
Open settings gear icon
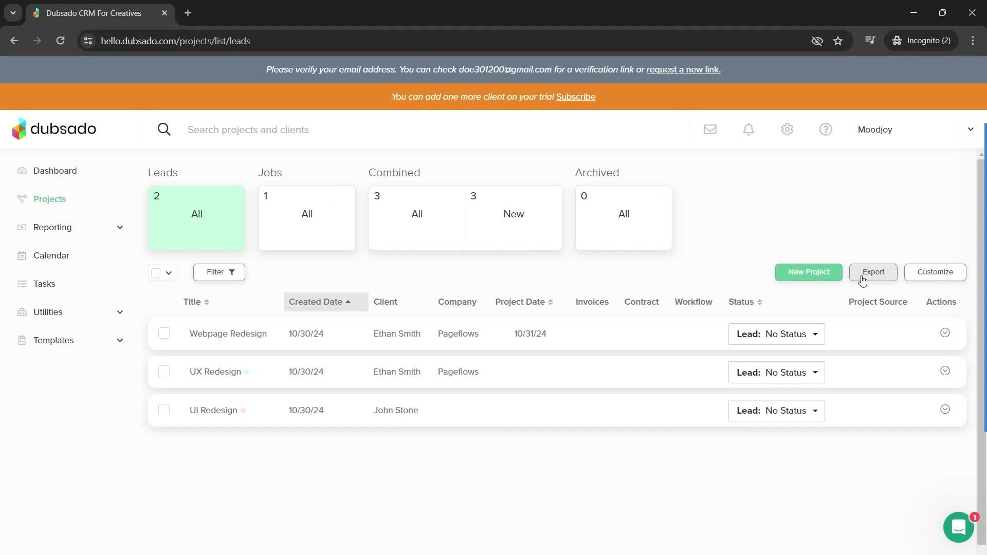click(x=787, y=129)
